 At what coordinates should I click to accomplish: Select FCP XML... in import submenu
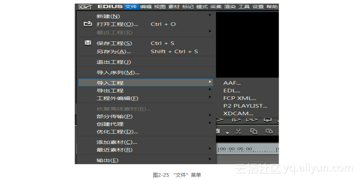click(x=240, y=98)
